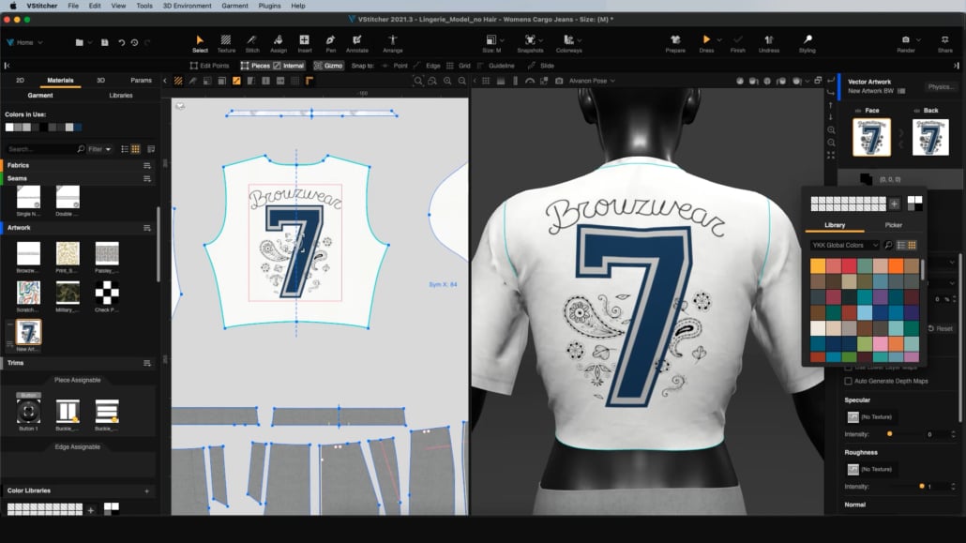This screenshot has width=966, height=543.
Task: Open the YKK Global Colors dropdown
Action: pos(845,245)
